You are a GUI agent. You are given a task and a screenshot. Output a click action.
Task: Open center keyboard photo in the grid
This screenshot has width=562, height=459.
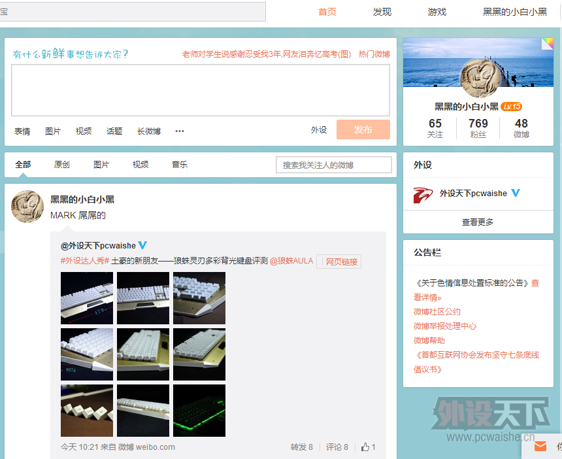tap(143, 354)
